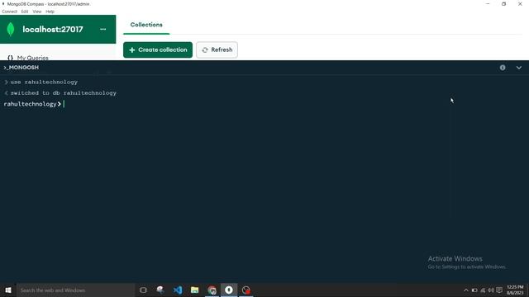Click the _MONGOSH shell title
The height and width of the screenshot is (297, 529).
[21, 68]
